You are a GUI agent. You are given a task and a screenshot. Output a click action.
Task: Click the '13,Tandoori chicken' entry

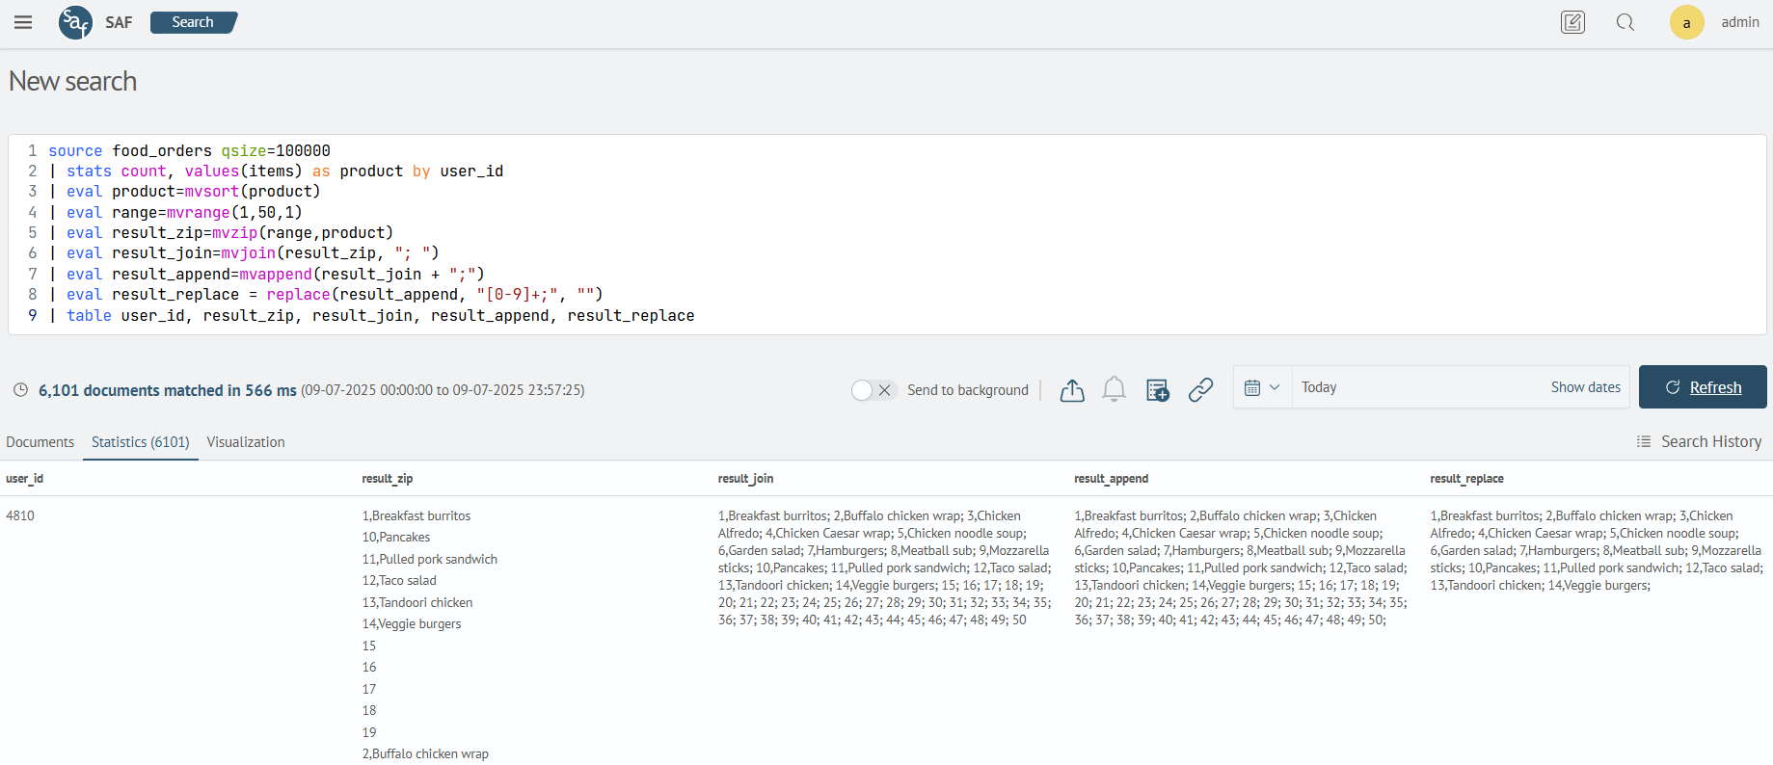(417, 602)
